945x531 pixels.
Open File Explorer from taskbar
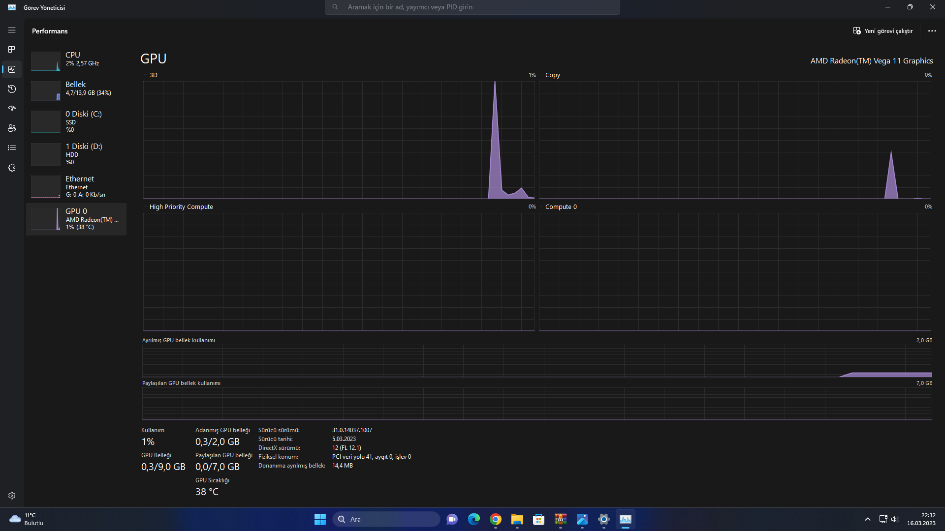point(517,519)
